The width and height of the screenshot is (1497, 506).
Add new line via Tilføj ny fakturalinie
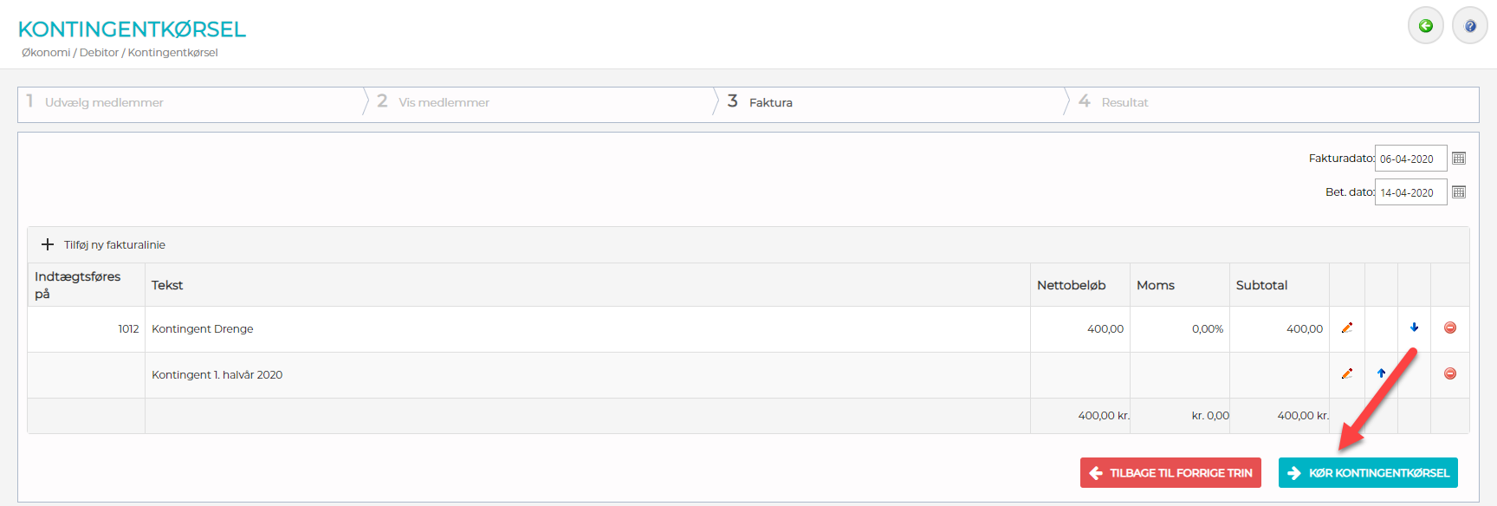click(x=104, y=245)
